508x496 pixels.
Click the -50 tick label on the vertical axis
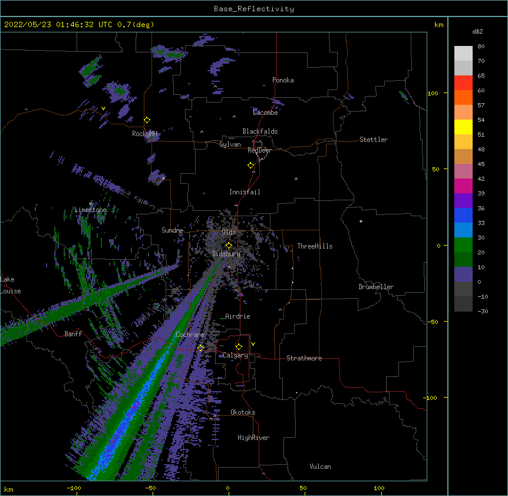point(433,322)
